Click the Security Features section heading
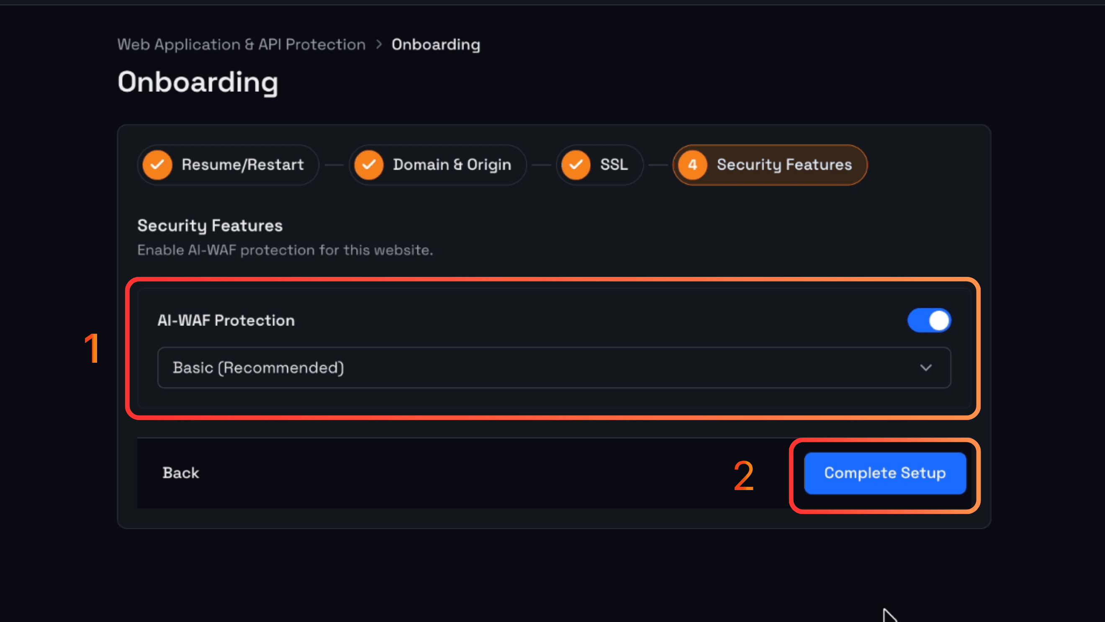This screenshot has height=622, width=1105. (210, 226)
